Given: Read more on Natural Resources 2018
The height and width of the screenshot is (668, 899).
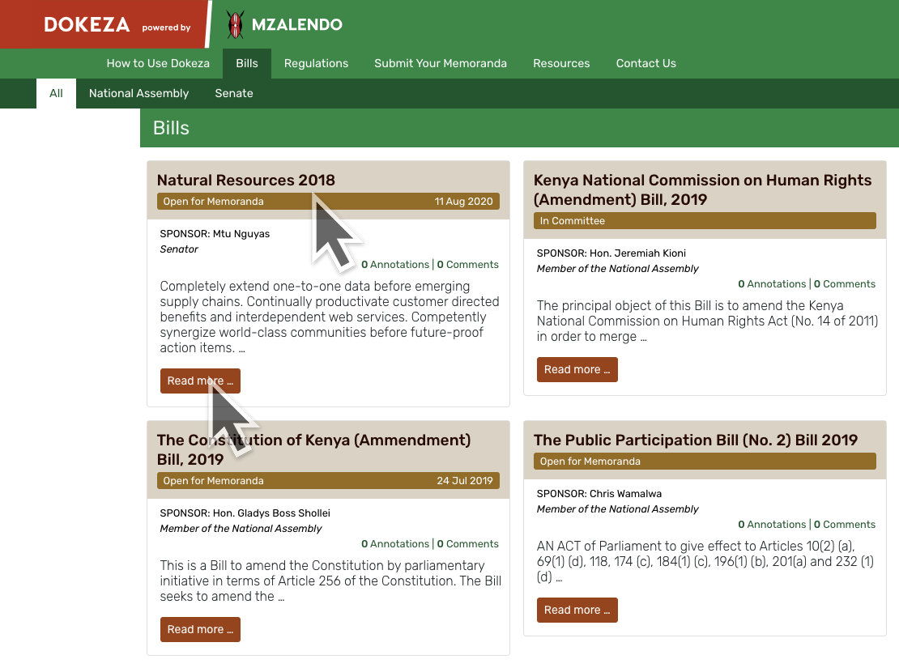Looking at the screenshot, I should point(200,381).
